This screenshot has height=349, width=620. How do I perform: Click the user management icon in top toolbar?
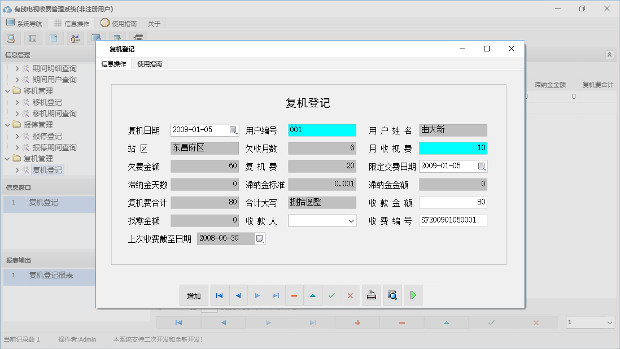tap(75, 38)
